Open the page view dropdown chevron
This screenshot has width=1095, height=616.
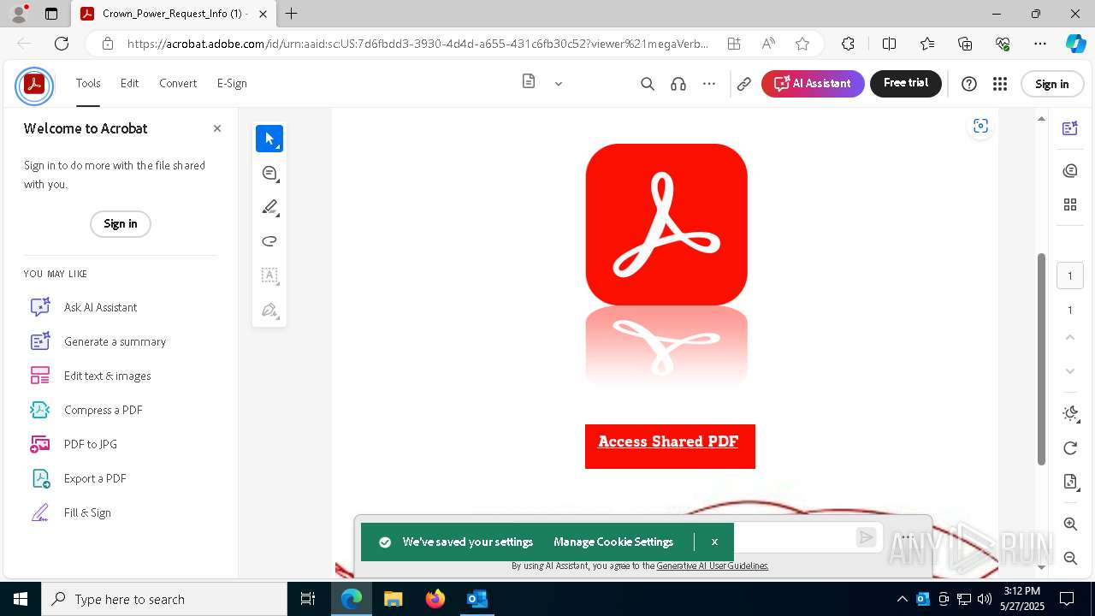tap(559, 84)
